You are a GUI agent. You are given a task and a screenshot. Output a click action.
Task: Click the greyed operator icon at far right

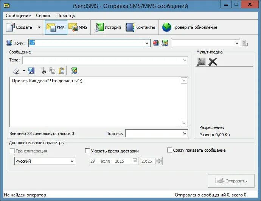pyautogui.click(x=245, y=43)
